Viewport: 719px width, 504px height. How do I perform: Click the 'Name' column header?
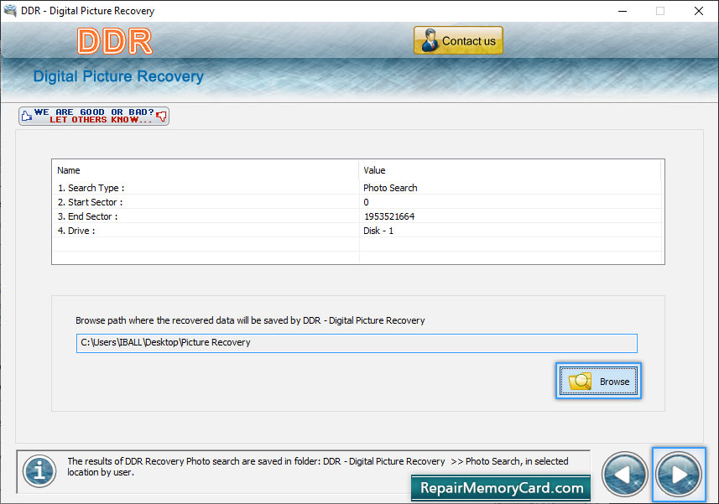point(206,170)
